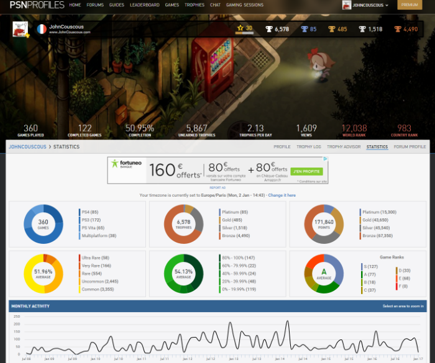The height and width of the screenshot is (363, 435).
Task: Click the D (33) rank legend entry
Action: tap(405, 271)
